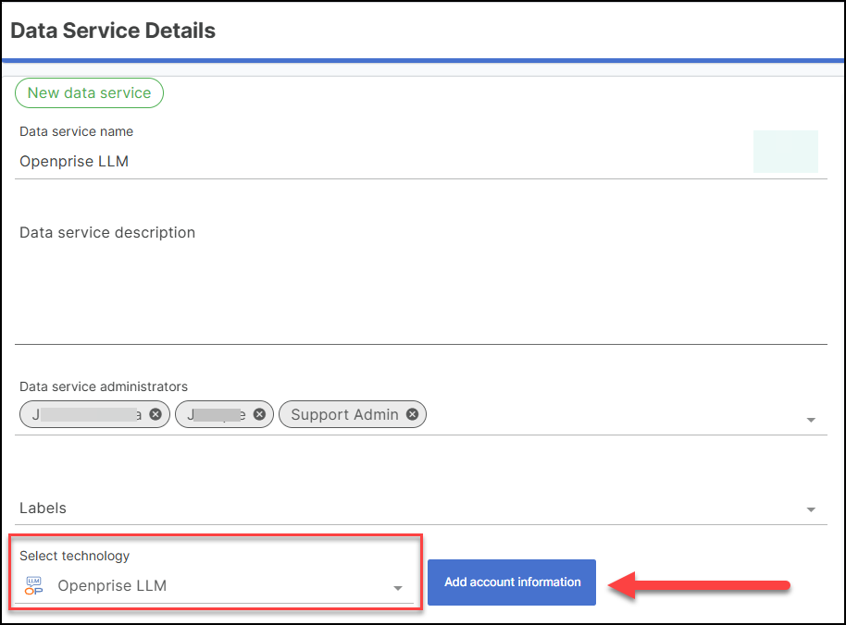846x625 pixels.
Task: Expand the Data service administrators dropdown arrow
Action: tap(811, 420)
